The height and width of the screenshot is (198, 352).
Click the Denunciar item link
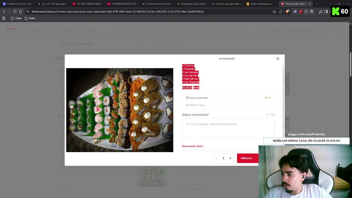coord(192,146)
